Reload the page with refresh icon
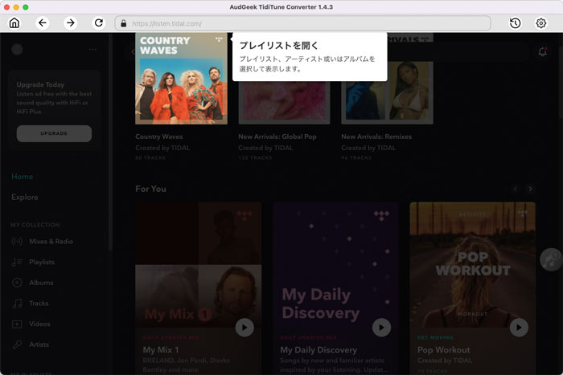 [99, 23]
